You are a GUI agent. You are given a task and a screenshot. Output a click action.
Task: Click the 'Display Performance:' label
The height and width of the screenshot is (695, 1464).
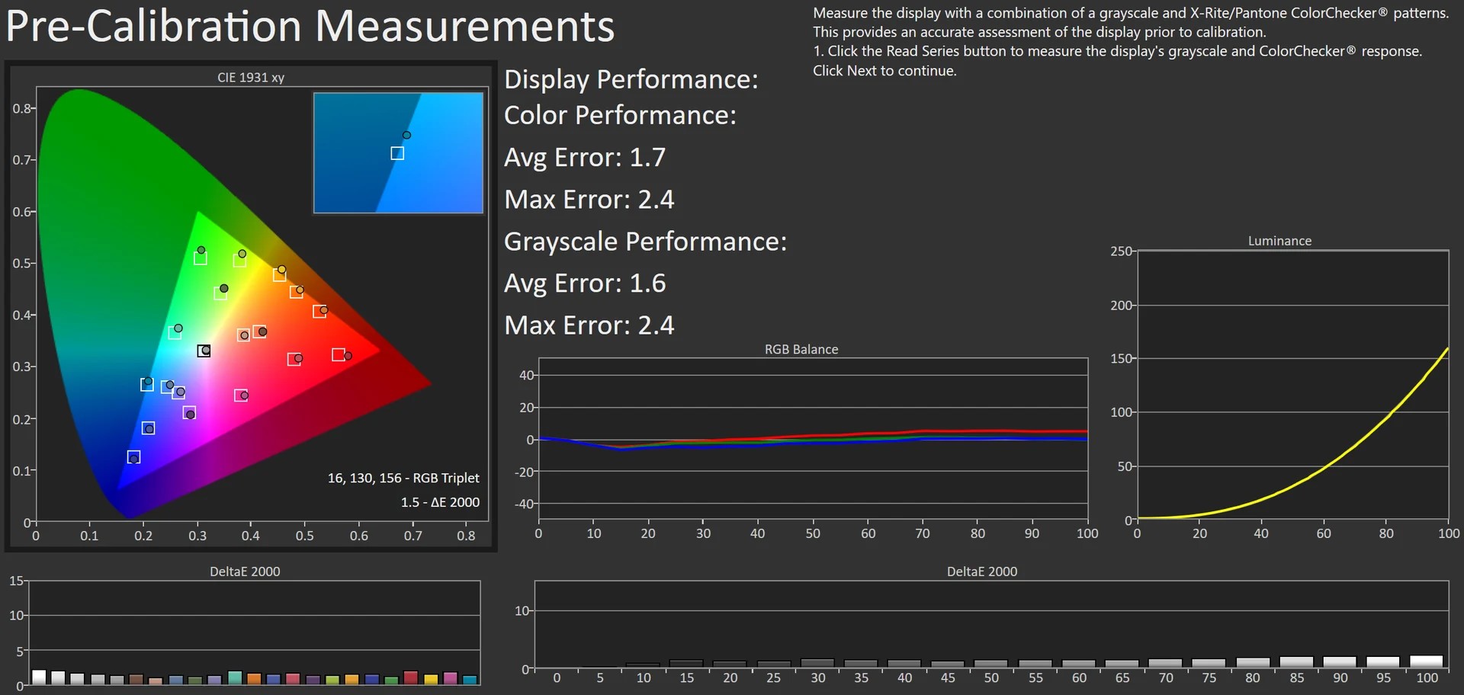[x=631, y=79]
